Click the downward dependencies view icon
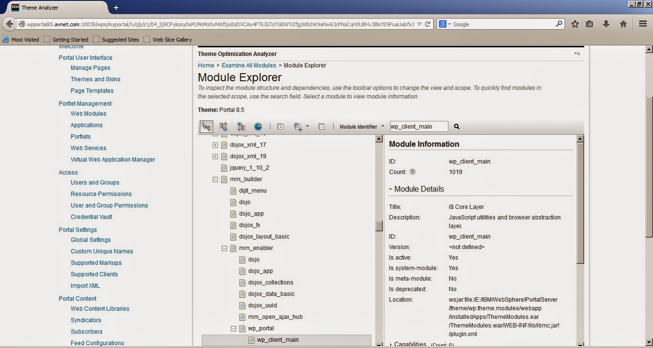The width and height of the screenshot is (653, 348). tap(241, 127)
